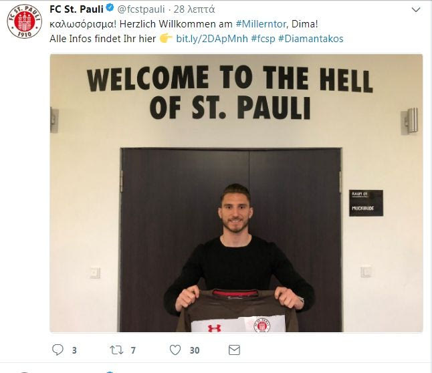This screenshot has width=432, height=373.
Task: Open the #Diamantakos hashtag
Action: [311, 39]
